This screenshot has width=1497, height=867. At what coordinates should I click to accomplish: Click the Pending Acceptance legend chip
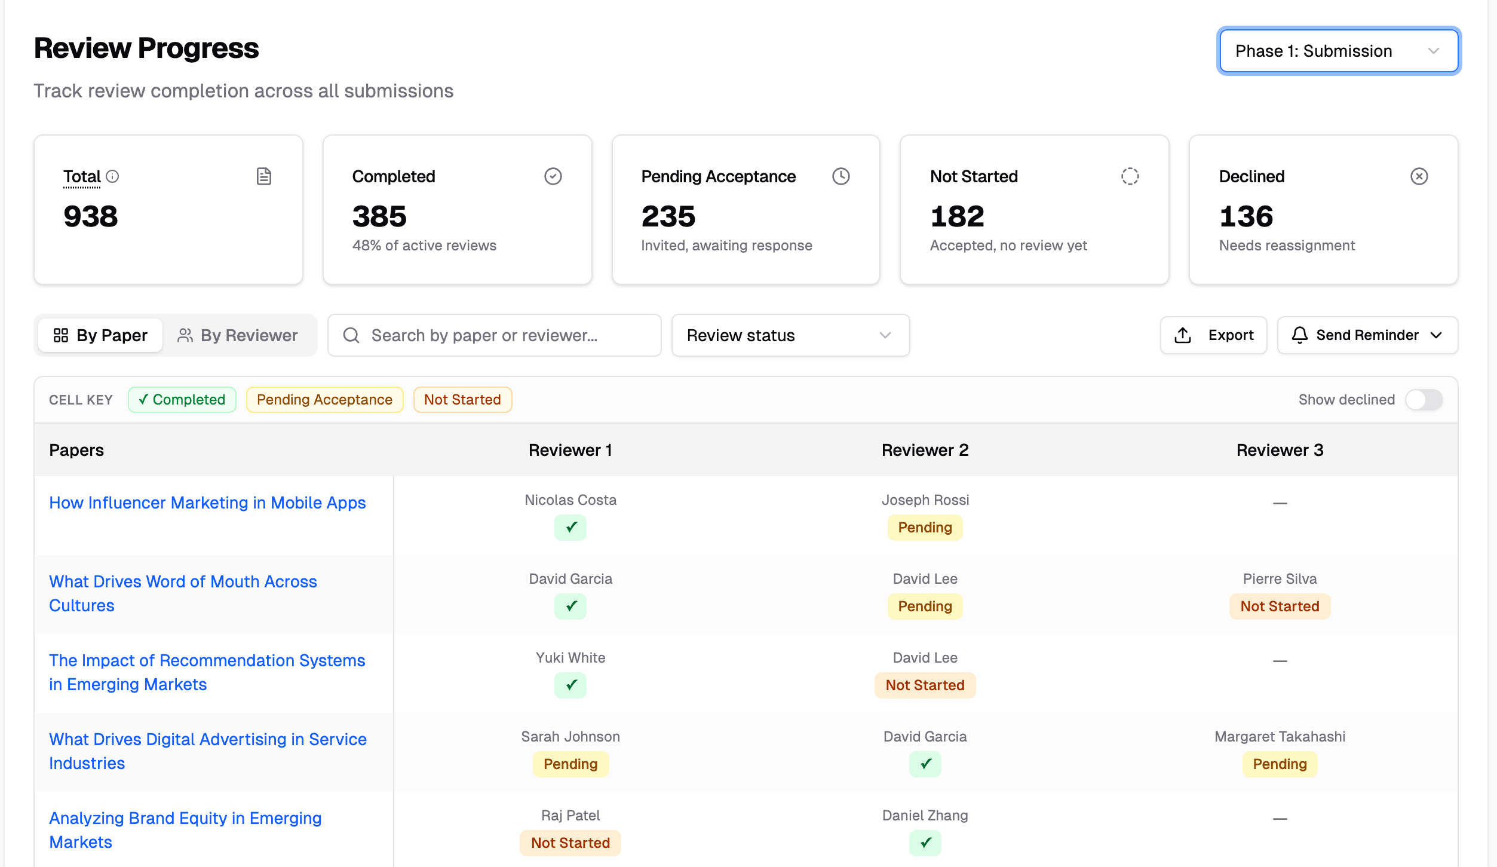coord(324,400)
